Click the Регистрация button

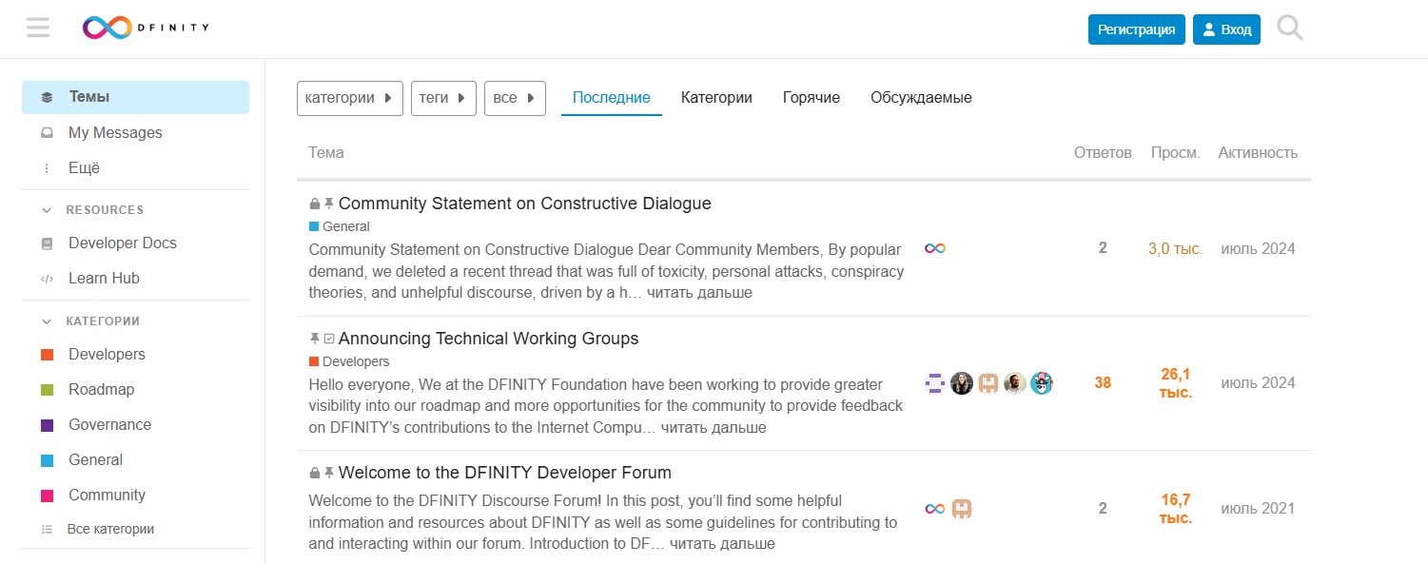pyautogui.click(x=1136, y=29)
